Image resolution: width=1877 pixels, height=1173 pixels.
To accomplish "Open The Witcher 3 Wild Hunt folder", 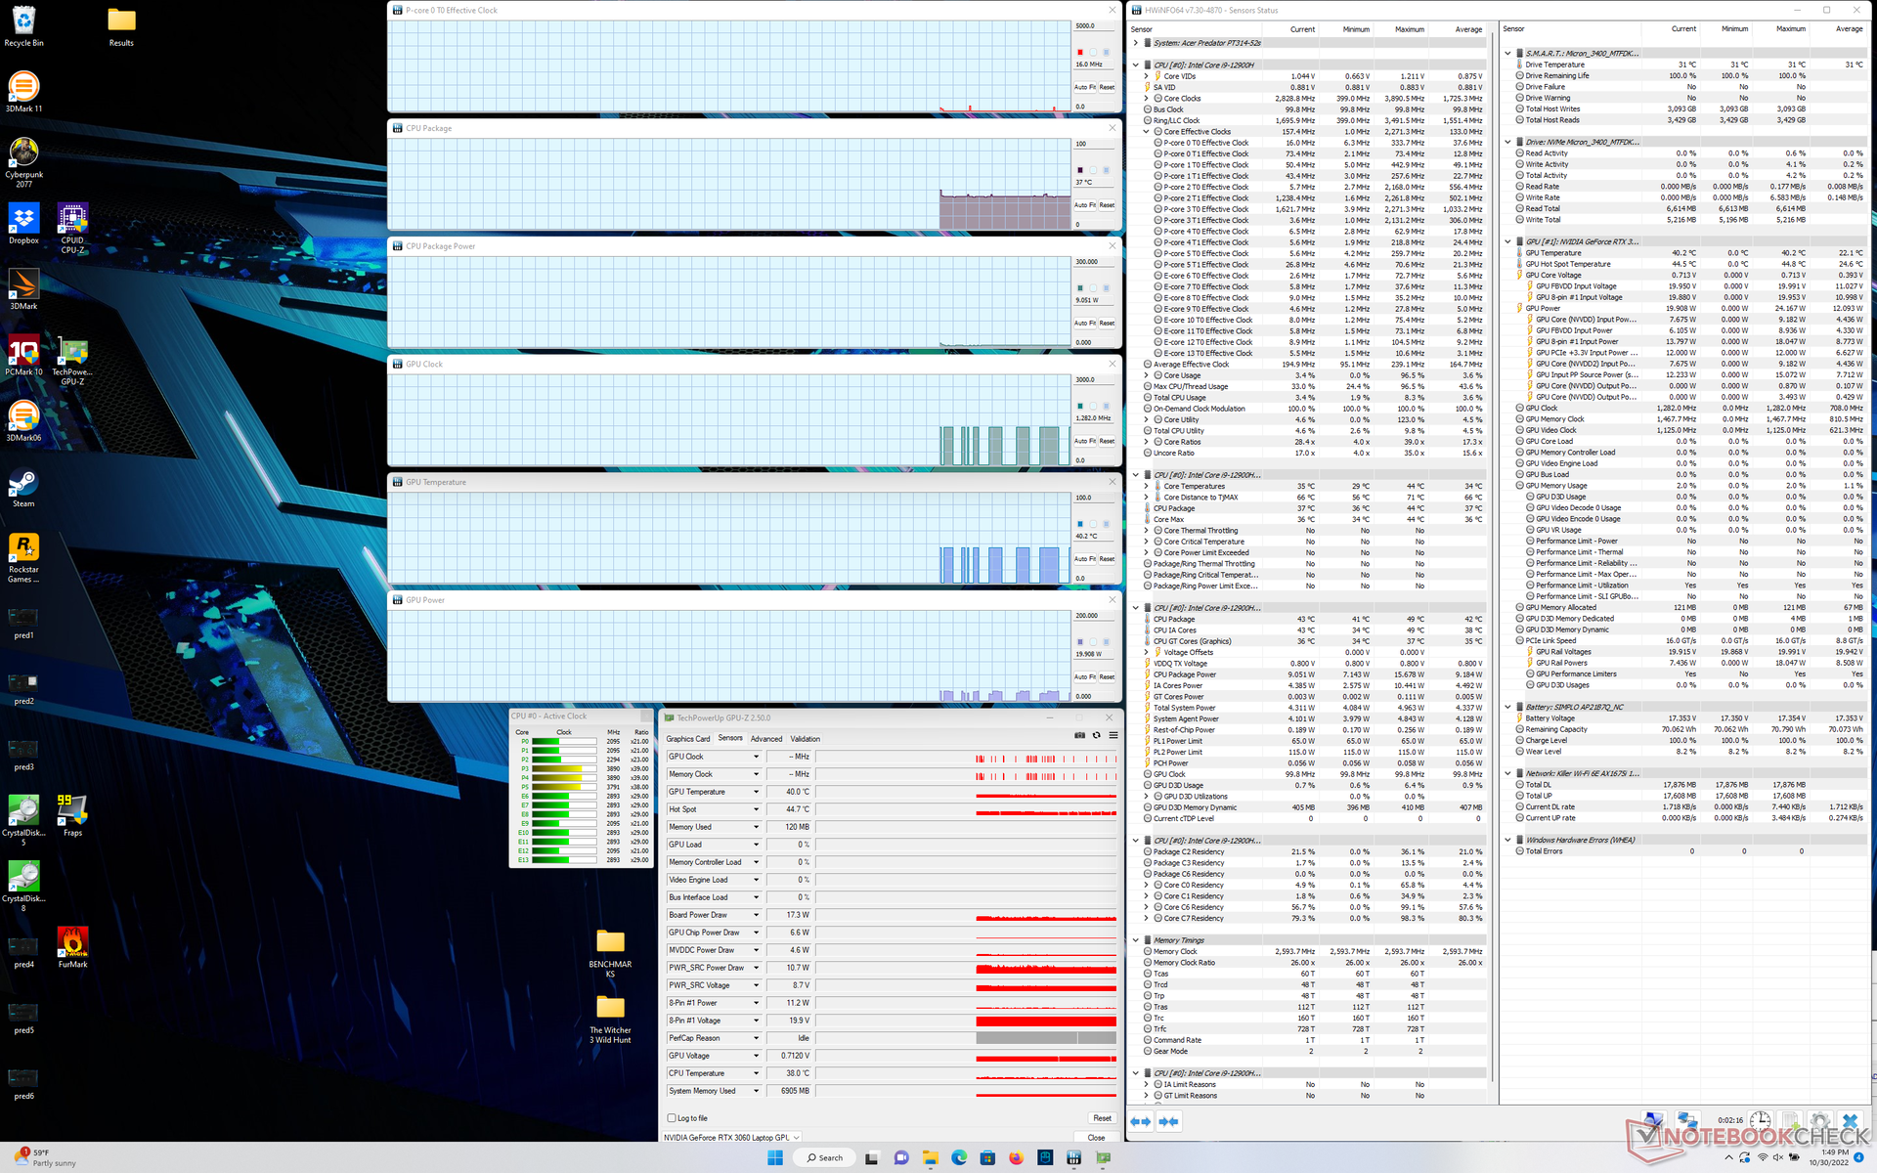I will 610,1020.
